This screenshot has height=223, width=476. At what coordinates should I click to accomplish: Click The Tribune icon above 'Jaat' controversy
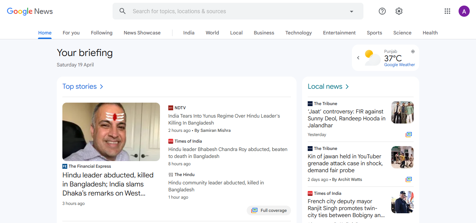pos(310,104)
